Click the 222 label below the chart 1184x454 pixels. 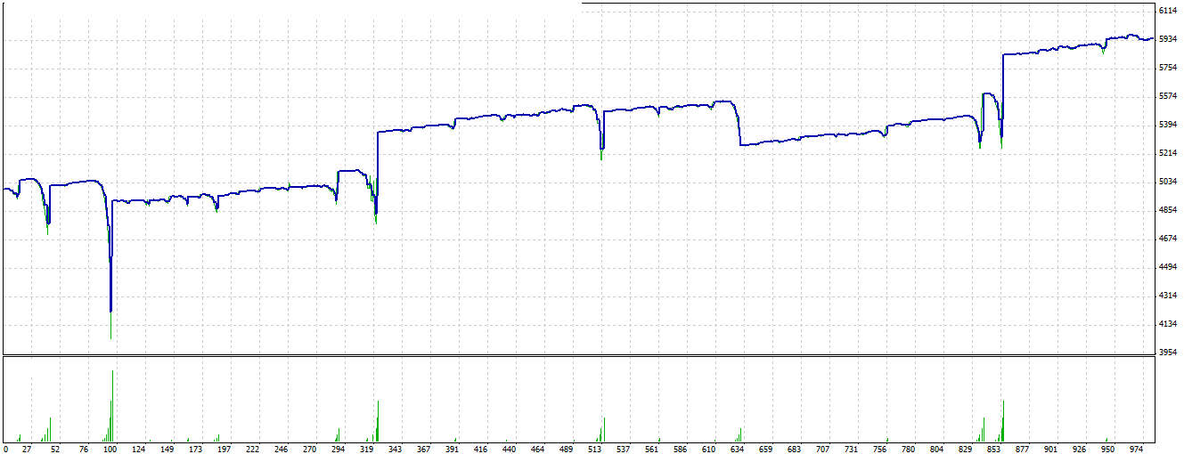(253, 449)
